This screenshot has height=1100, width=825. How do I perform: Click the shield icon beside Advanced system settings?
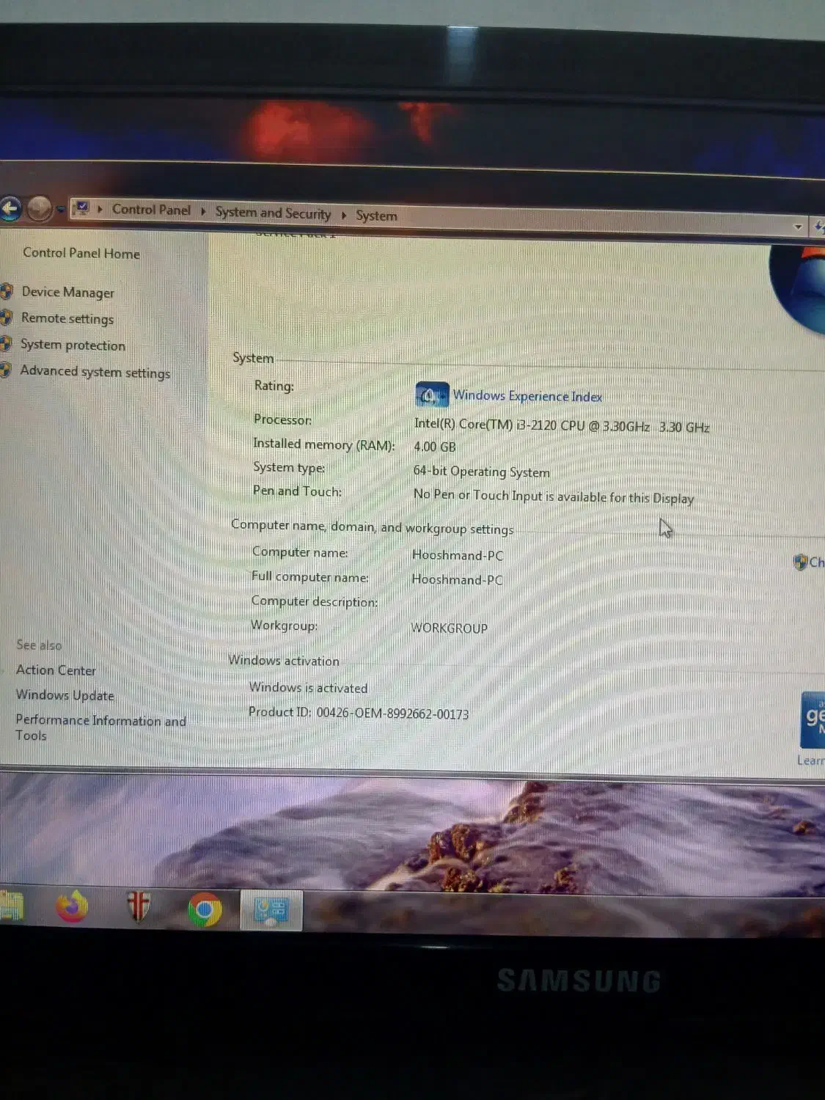pos(6,370)
